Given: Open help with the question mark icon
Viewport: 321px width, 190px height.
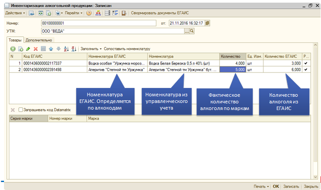Looking at the screenshot, I should (x=89, y=13).
